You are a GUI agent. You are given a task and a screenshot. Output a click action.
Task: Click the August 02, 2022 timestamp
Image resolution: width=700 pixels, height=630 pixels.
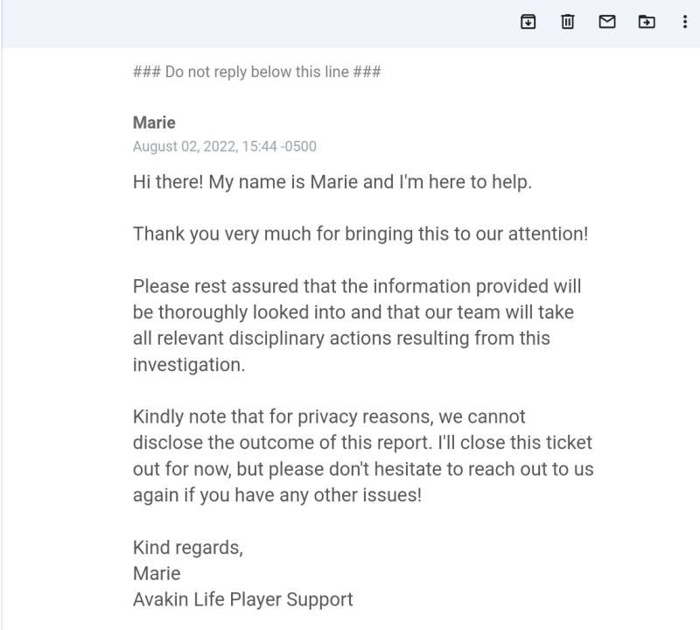coord(224,146)
